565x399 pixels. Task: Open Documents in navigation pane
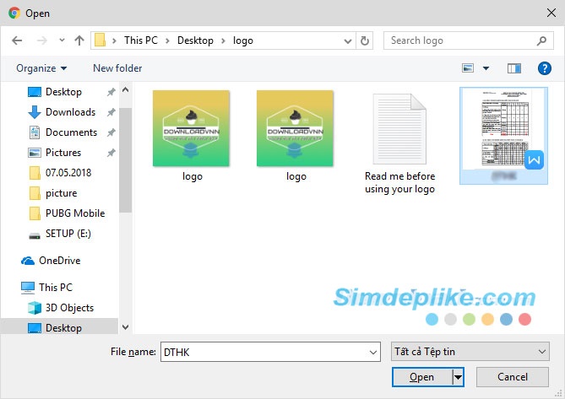(71, 132)
